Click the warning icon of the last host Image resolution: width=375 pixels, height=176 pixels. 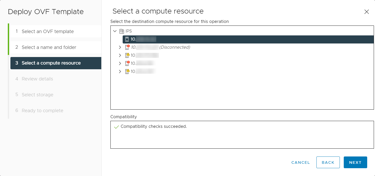pyautogui.click(x=127, y=71)
